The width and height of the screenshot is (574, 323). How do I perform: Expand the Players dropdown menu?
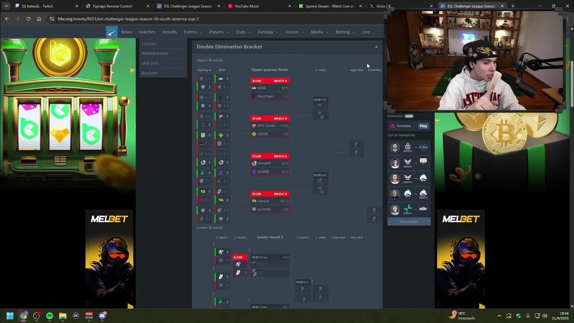click(218, 32)
